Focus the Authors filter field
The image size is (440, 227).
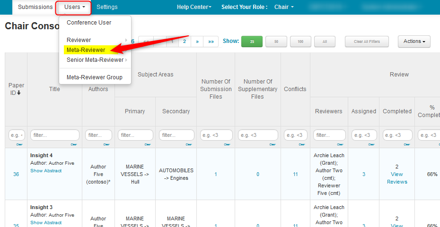[x=98, y=135]
